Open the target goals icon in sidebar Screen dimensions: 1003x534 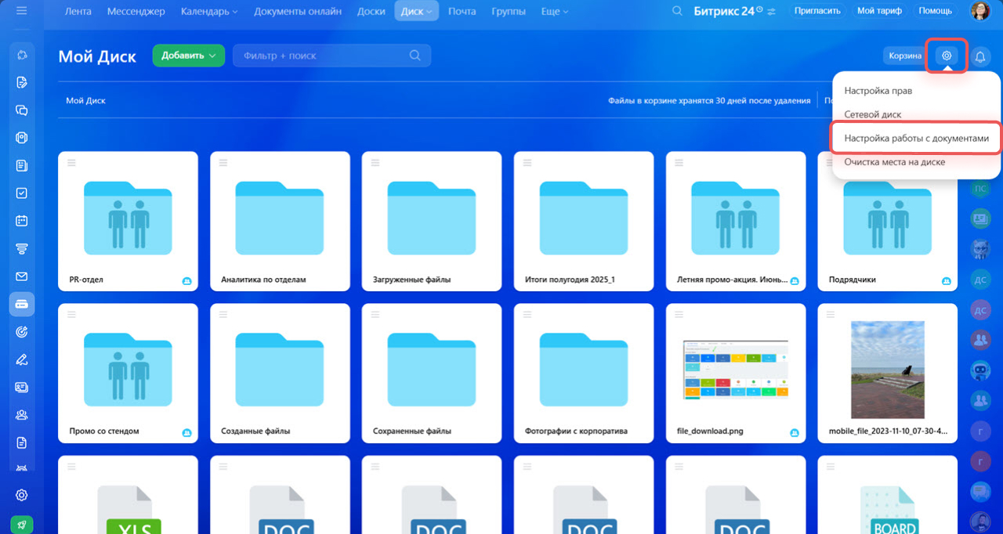(x=22, y=332)
